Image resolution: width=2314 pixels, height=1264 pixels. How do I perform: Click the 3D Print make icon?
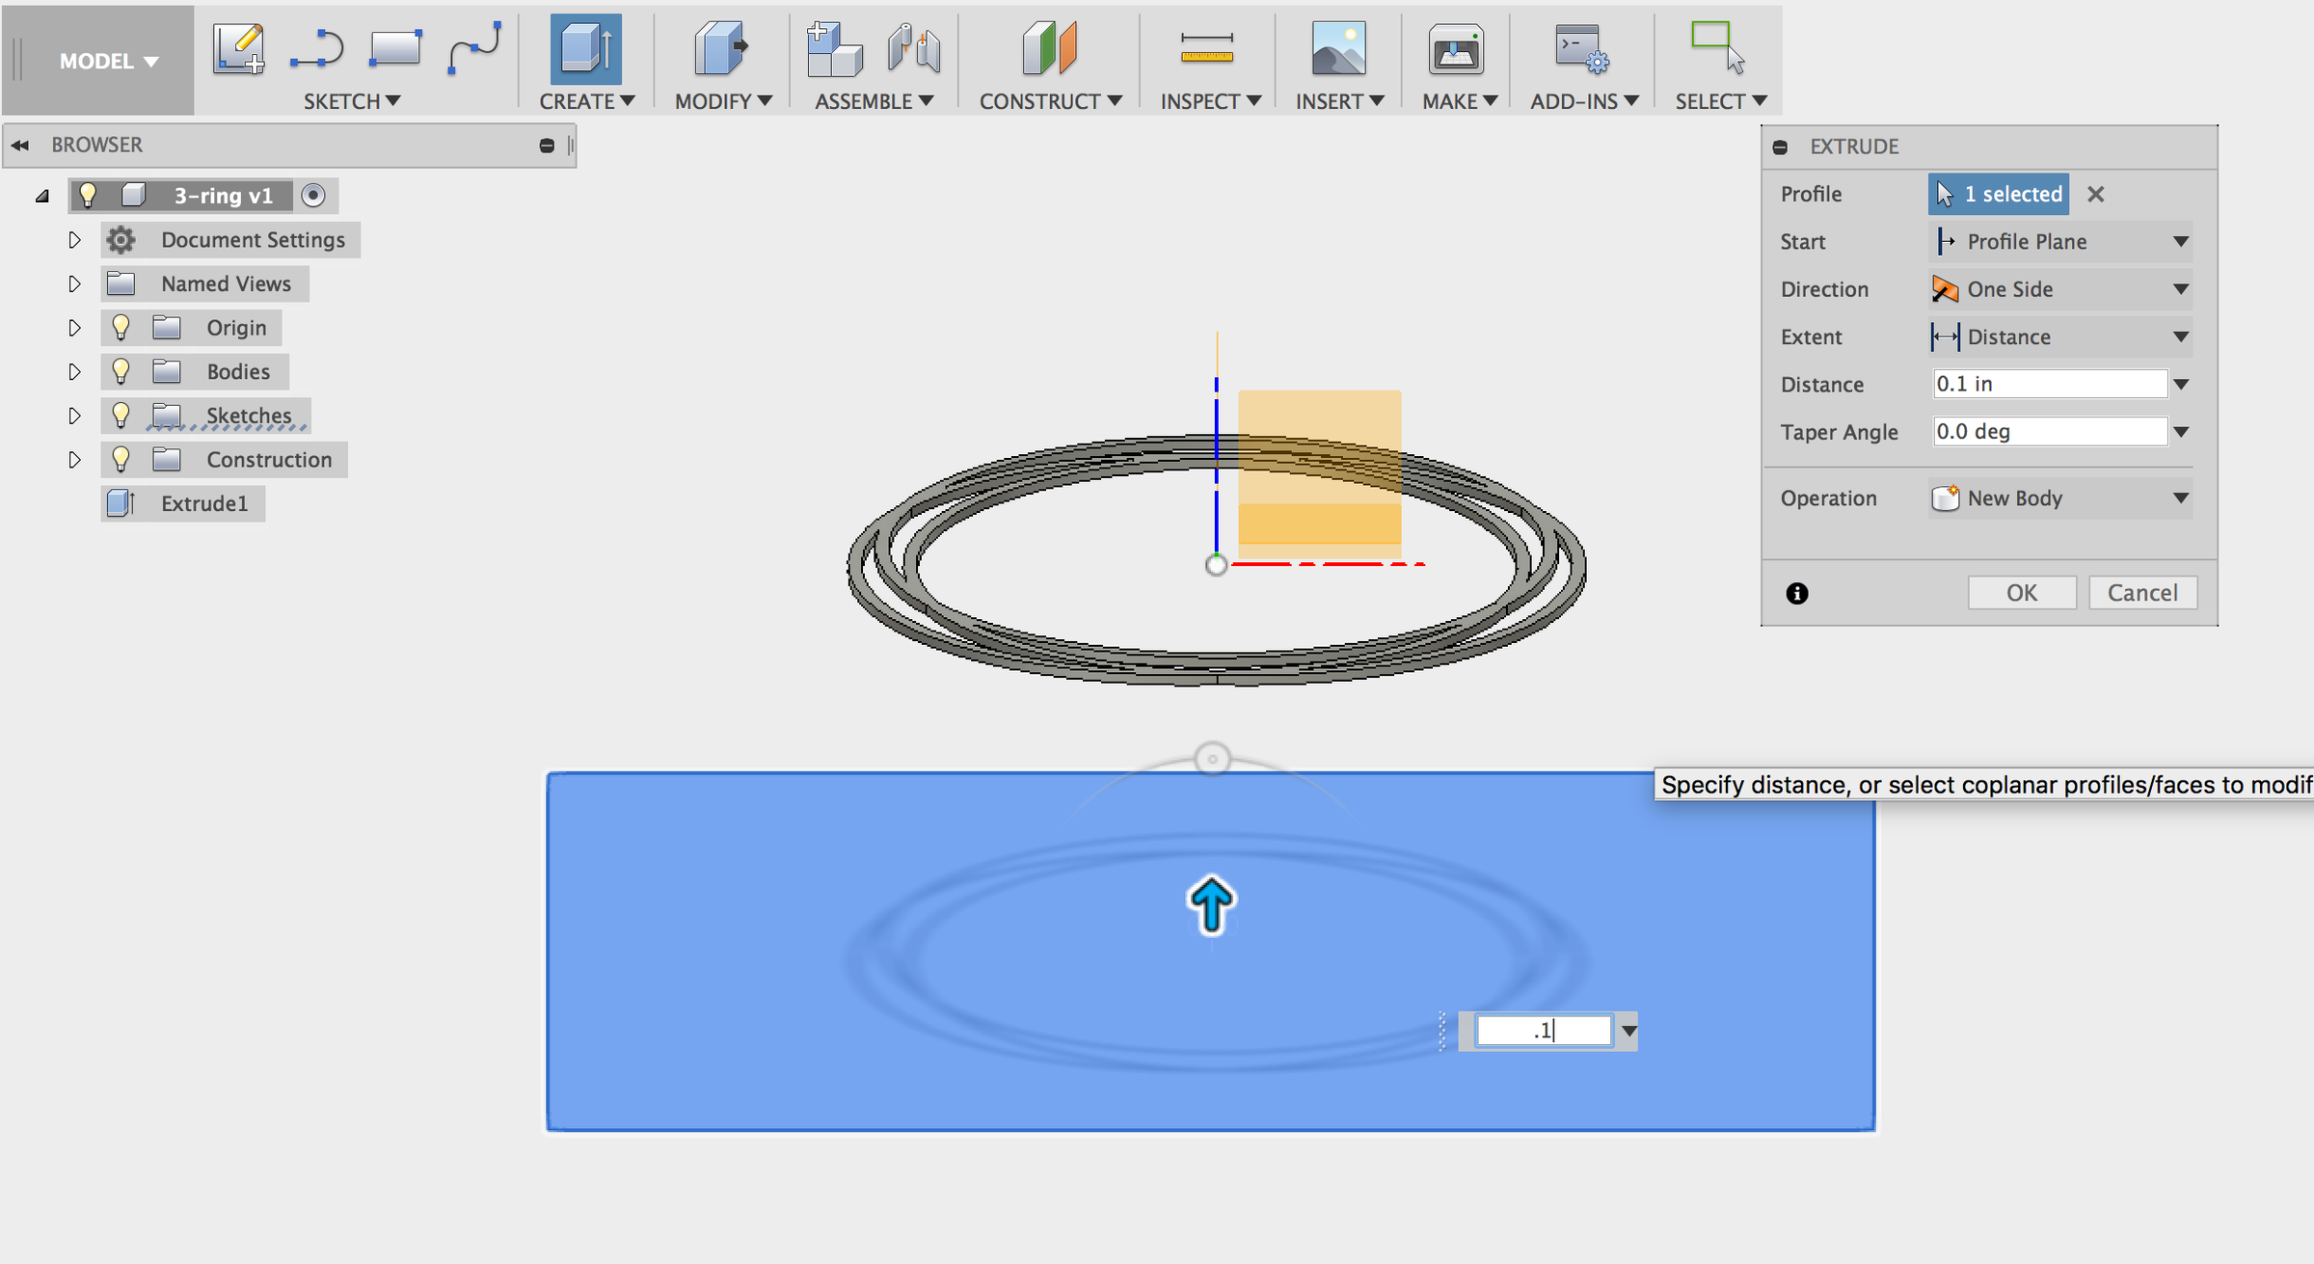pyautogui.click(x=1455, y=48)
